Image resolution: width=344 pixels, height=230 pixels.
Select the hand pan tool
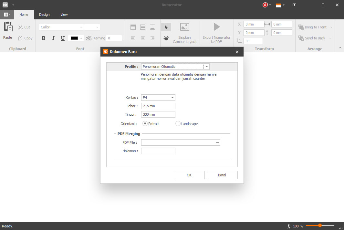point(166,38)
